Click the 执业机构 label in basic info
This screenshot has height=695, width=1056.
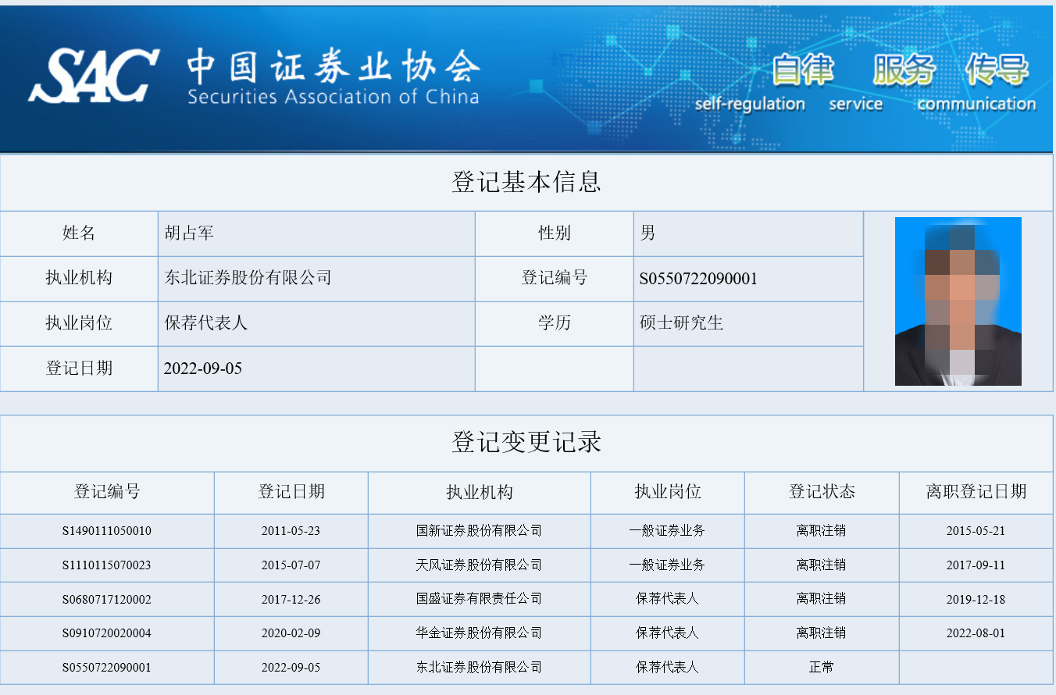click(x=79, y=277)
